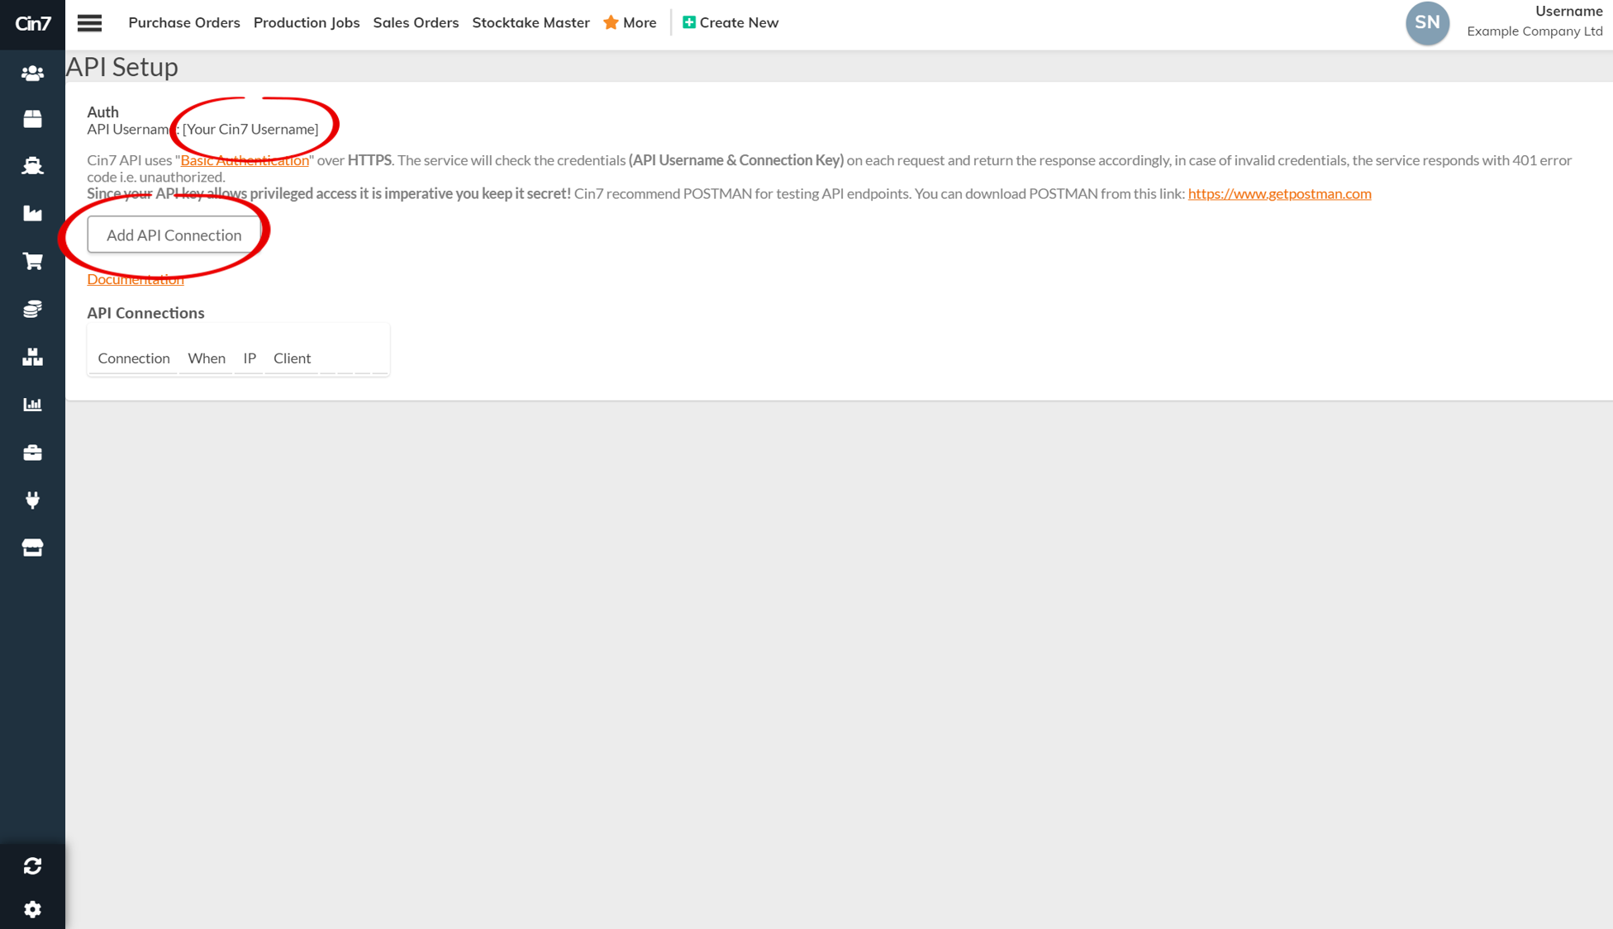Open the plug integrations icon
This screenshot has height=929, width=1613.
[32, 500]
